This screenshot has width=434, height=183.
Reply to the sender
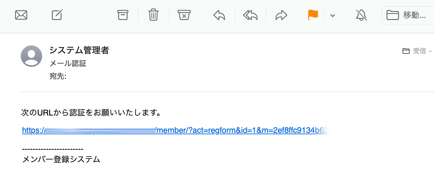click(x=219, y=15)
